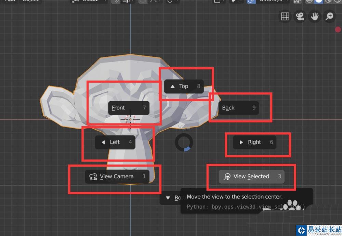Screen dimensions: 342x236
Task: Toggle perspective/orthographic with the grid icon
Action: coord(285,16)
